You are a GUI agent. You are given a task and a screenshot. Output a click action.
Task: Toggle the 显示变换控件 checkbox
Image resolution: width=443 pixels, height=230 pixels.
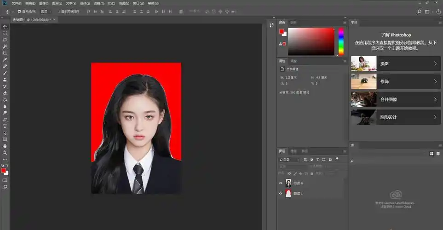(x=58, y=11)
